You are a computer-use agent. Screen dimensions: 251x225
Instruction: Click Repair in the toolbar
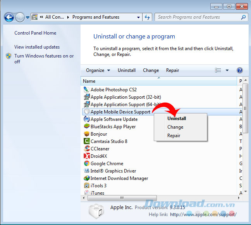173,70
